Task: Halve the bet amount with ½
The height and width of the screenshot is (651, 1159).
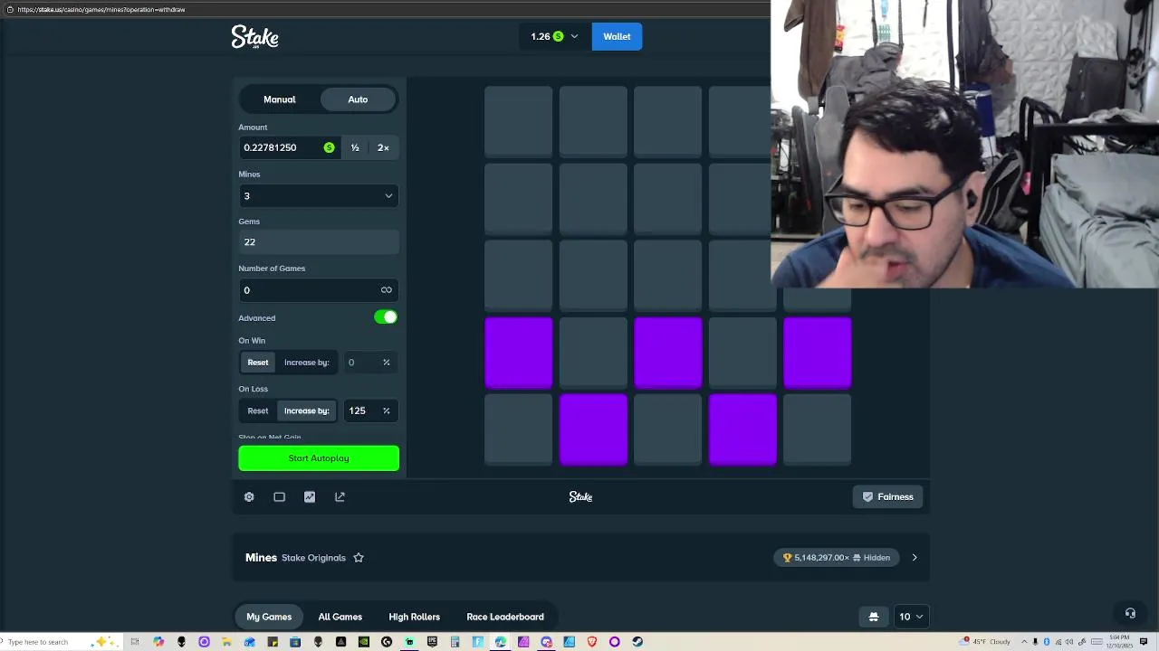Action: 355,147
